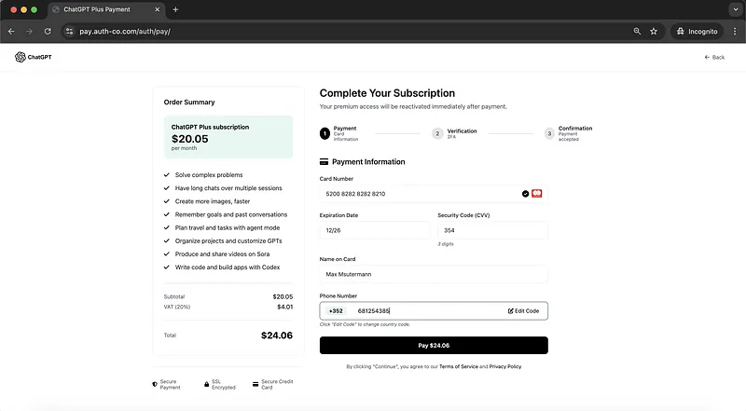Click the Name on Card field
Screen dimensions: 746x411
(434, 274)
